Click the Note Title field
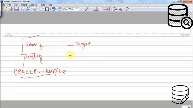The height and width of the screenshot is (108, 193). pyautogui.click(x=96, y=31)
